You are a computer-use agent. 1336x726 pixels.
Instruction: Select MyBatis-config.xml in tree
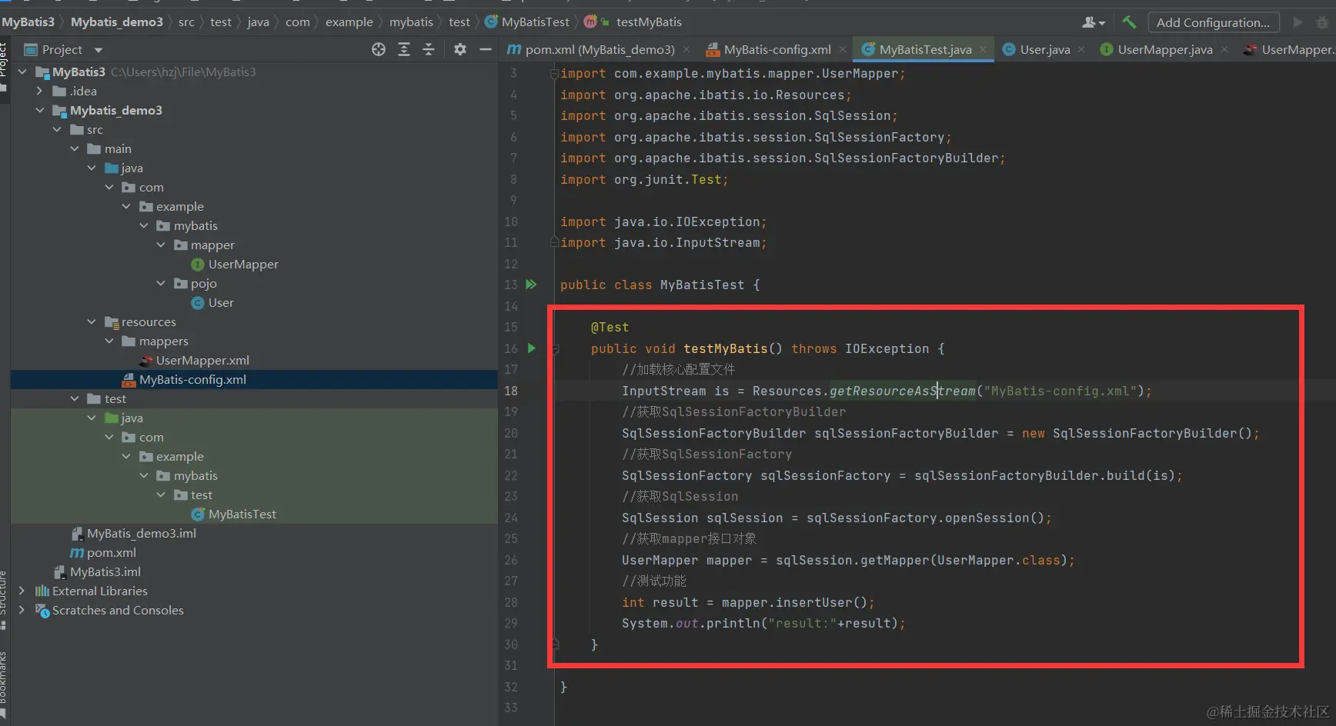[x=185, y=379]
